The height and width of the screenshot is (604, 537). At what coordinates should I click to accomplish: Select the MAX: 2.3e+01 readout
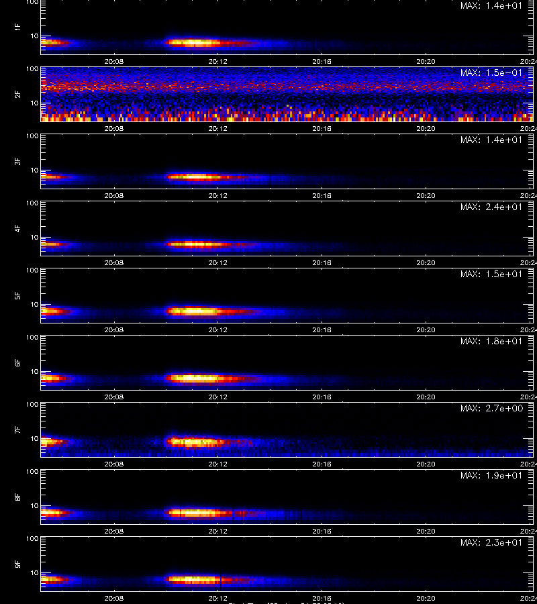point(491,542)
